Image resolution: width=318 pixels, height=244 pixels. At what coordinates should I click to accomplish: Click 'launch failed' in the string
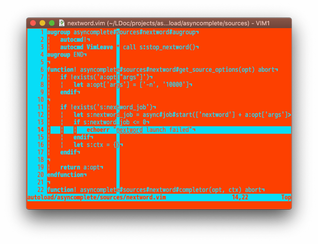click(167, 130)
